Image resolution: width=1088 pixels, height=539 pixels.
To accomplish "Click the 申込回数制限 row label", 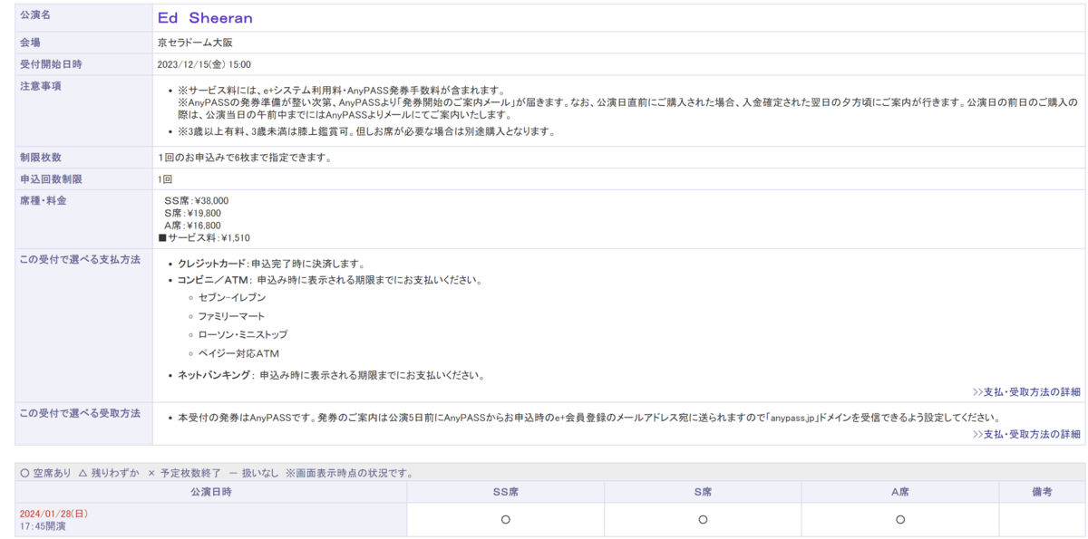I will point(51,179).
